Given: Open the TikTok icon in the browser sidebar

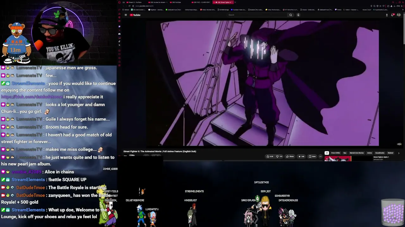Looking at the screenshot, I should (119, 41).
